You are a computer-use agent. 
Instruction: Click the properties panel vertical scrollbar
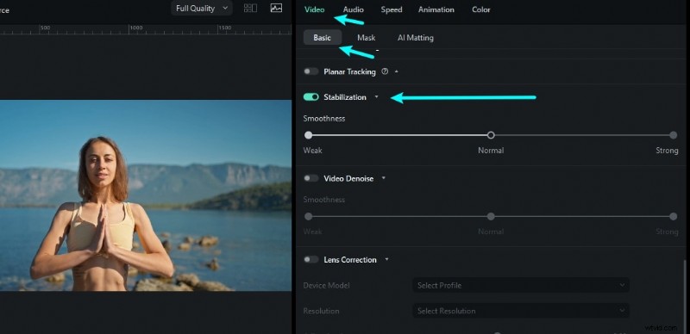[x=685, y=297]
